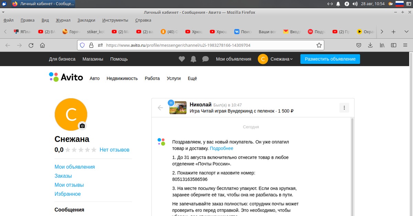
Task: Go back using chat back arrow
Action: [x=160, y=108]
